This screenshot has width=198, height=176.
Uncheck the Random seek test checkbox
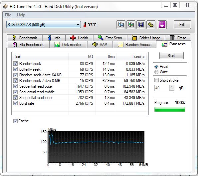15,64
